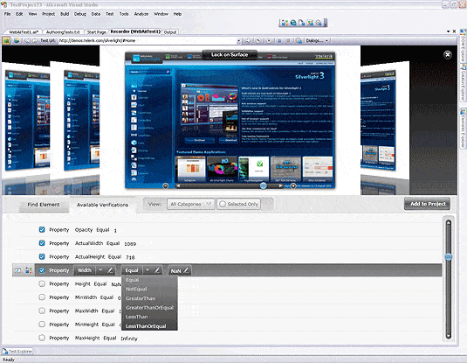The width and height of the screenshot is (467, 363).
Task: Open the Dialogs dropdown
Action: point(317,40)
